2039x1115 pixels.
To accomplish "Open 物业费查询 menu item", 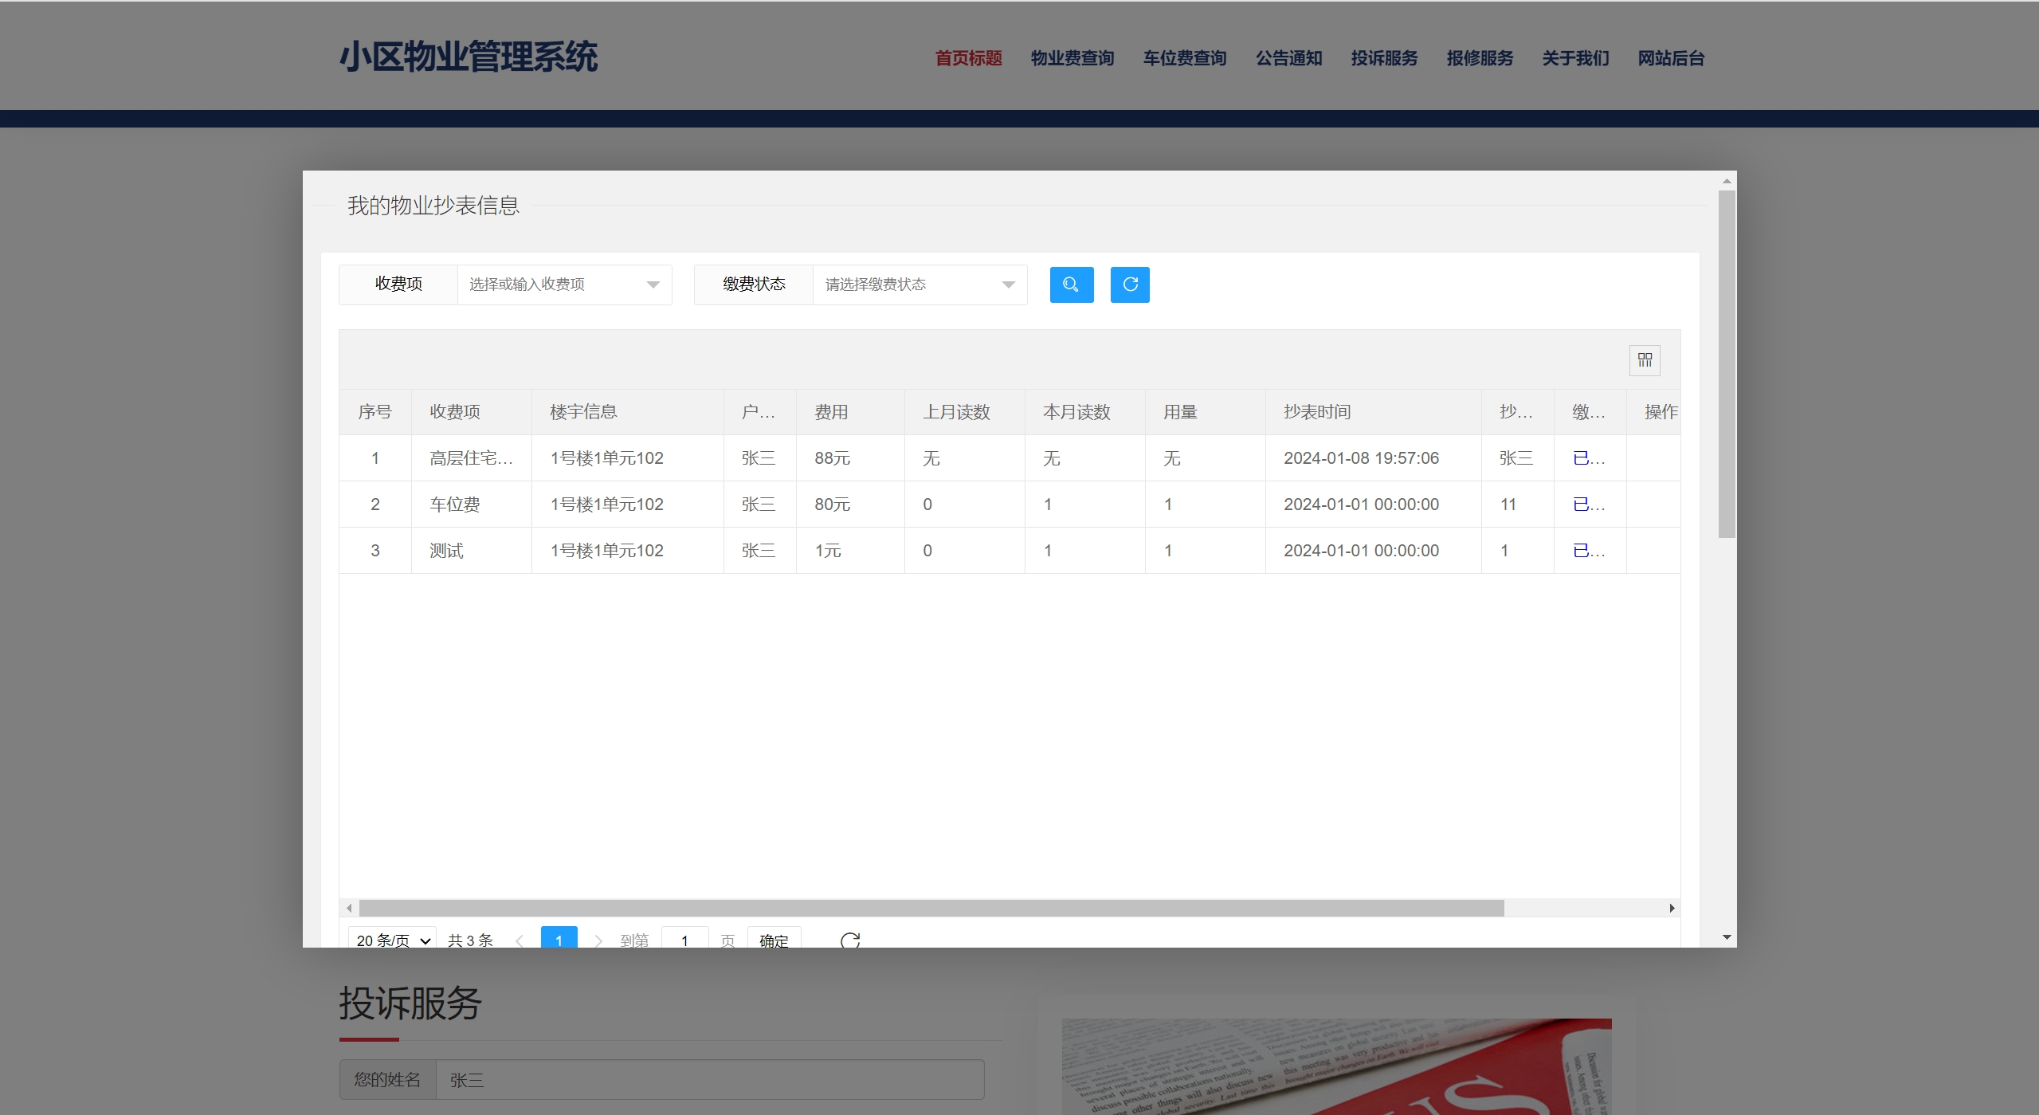I will click(x=1072, y=58).
